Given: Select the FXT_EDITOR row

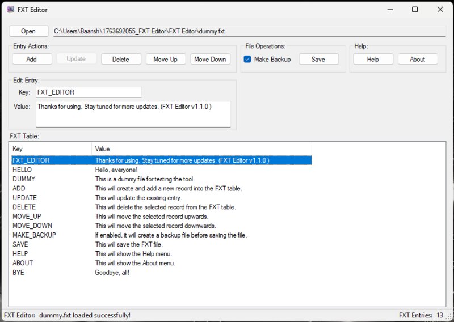Looking at the screenshot, I should 162,160.
